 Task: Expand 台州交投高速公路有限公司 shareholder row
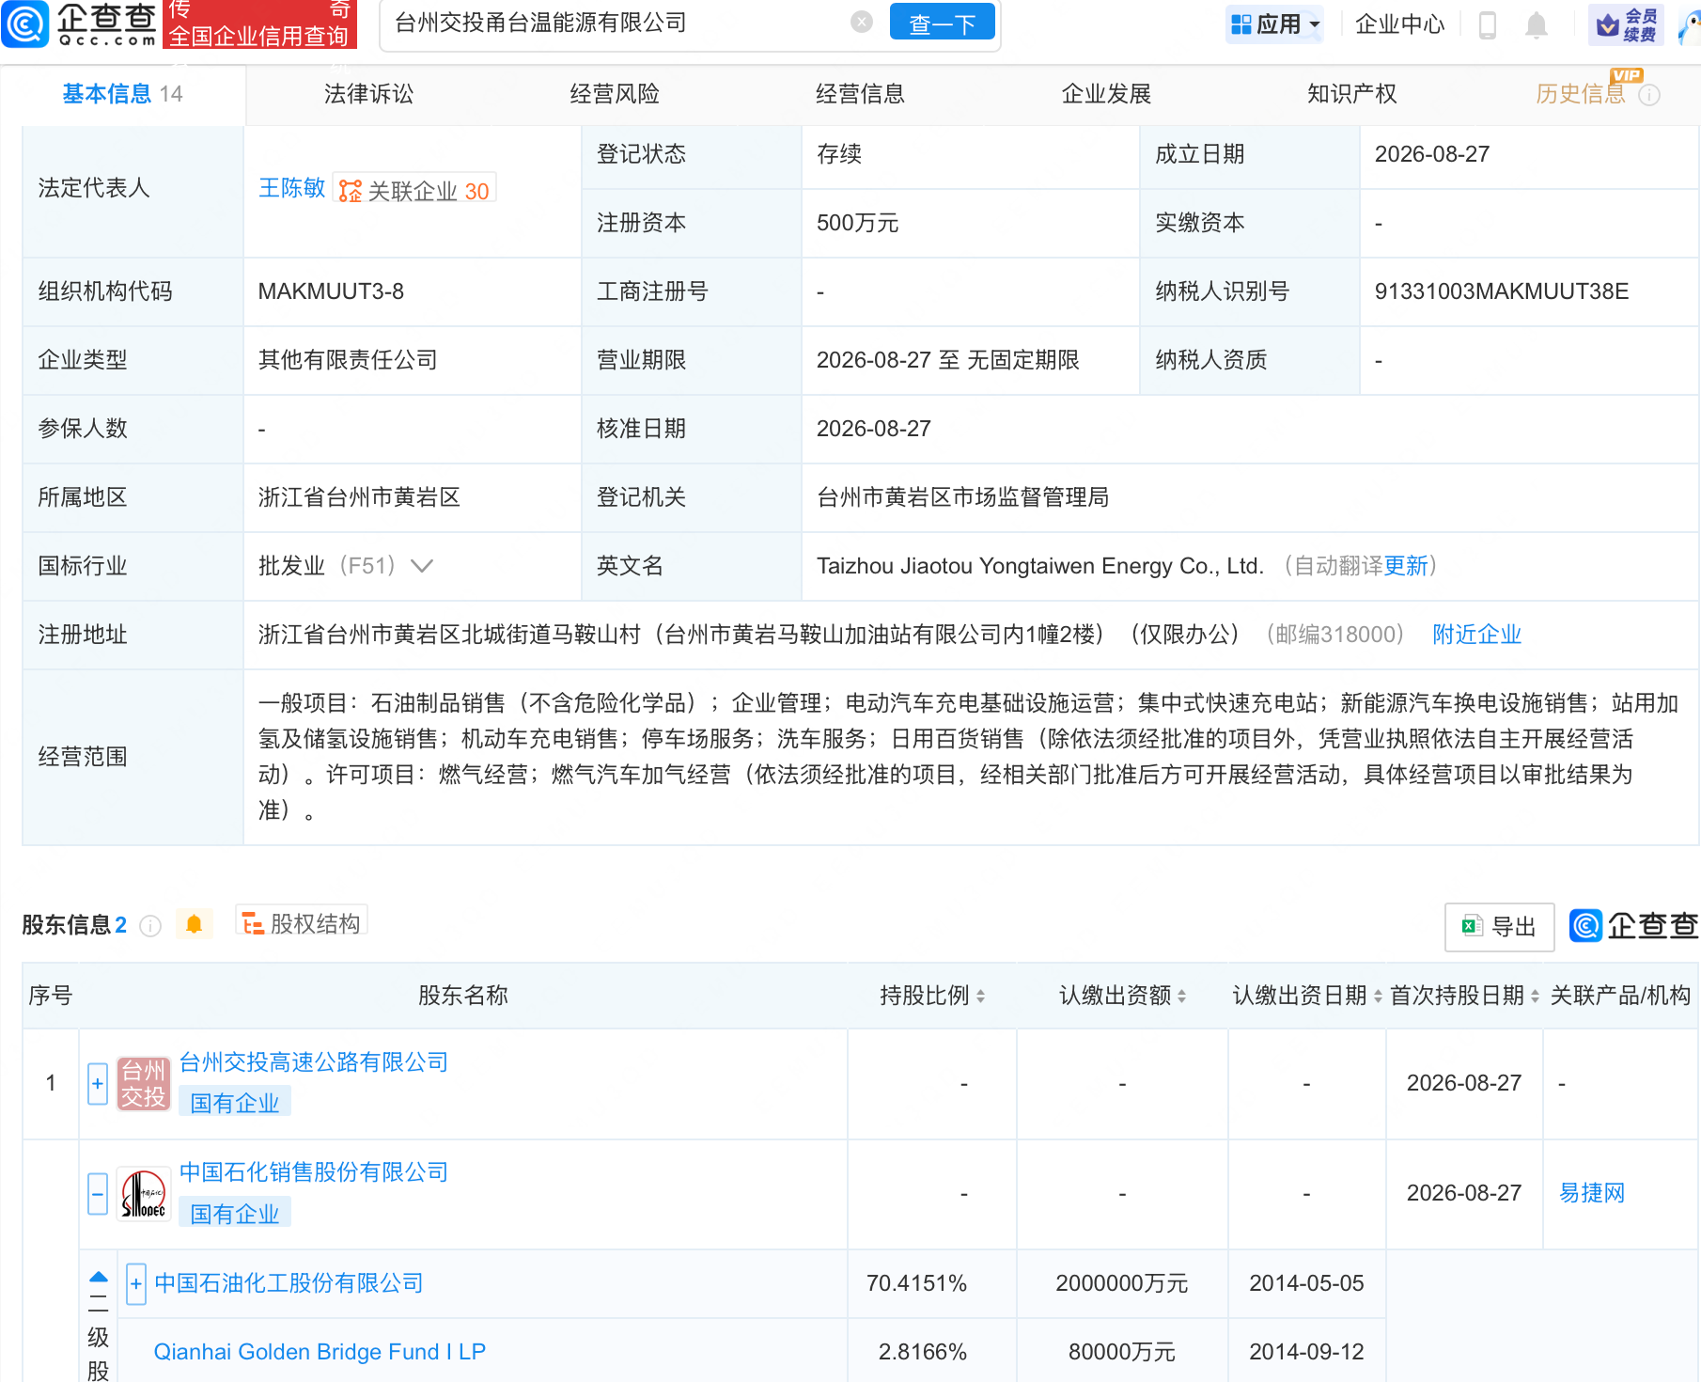click(x=98, y=1083)
